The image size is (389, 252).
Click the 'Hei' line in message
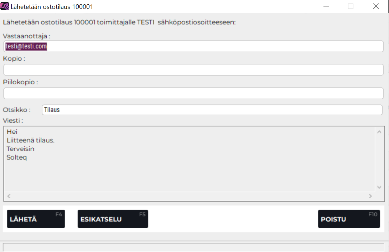[x=12, y=132]
